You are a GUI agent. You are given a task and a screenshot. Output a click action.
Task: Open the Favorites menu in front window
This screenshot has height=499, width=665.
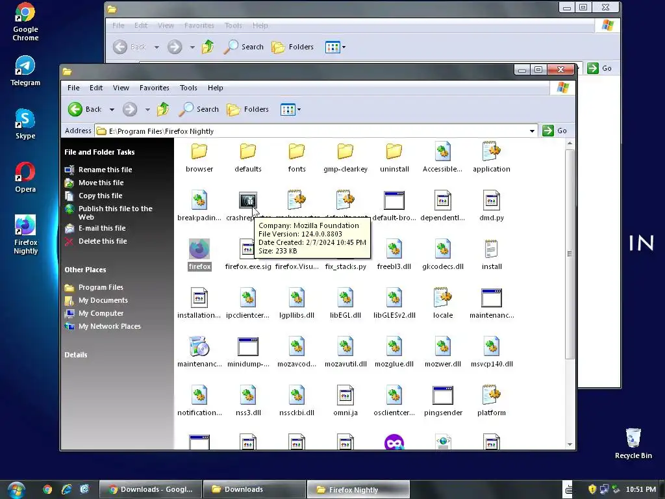[155, 88]
